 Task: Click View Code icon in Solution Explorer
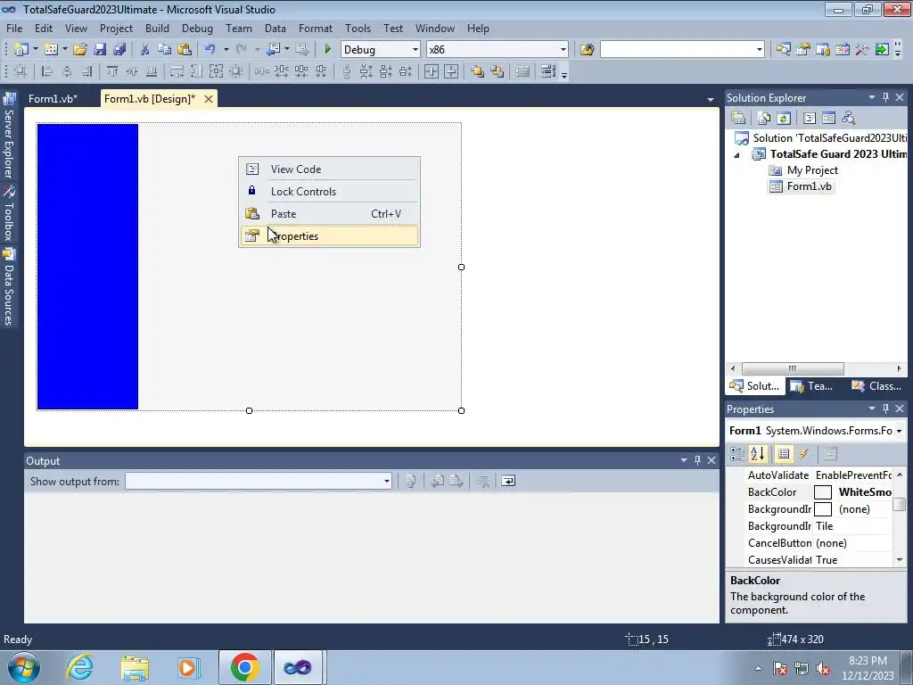(810, 119)
